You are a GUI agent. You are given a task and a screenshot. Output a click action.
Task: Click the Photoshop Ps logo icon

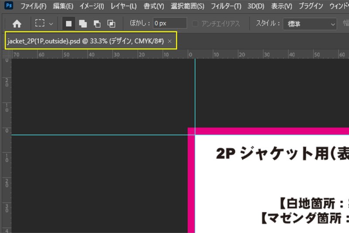point(9,5)
